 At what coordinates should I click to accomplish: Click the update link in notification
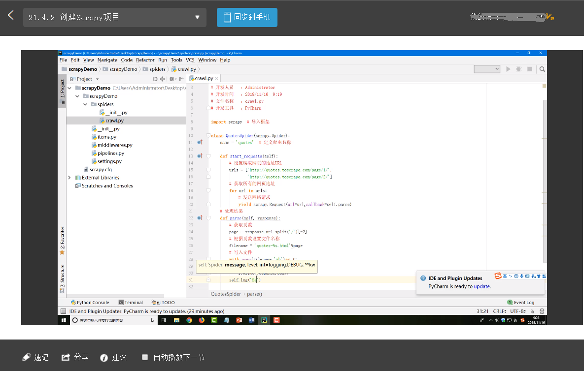(x=481, y=286)
